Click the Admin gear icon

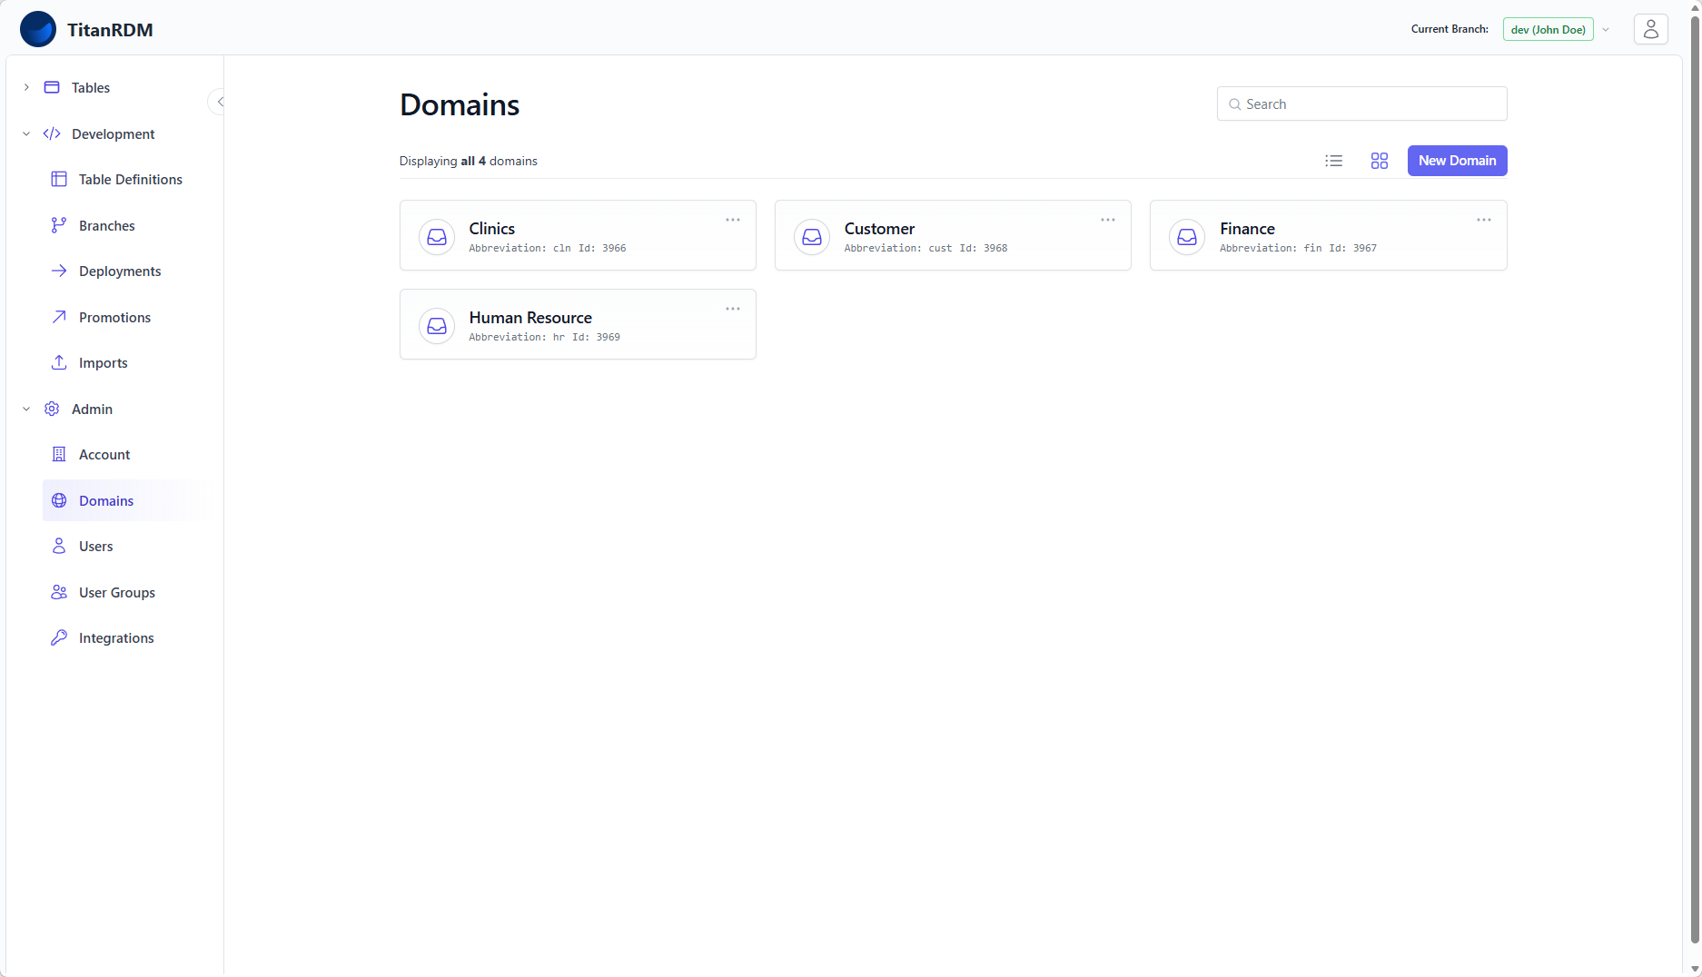tap(52, 409)
